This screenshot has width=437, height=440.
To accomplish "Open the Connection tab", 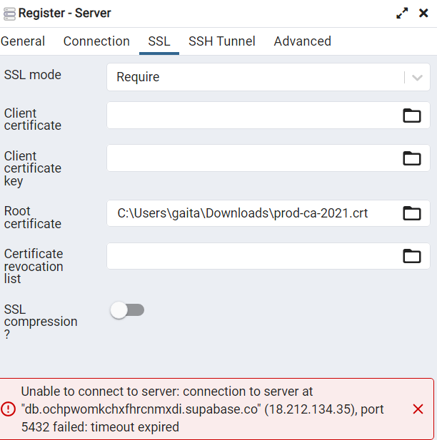I will (x=96, y=41).
